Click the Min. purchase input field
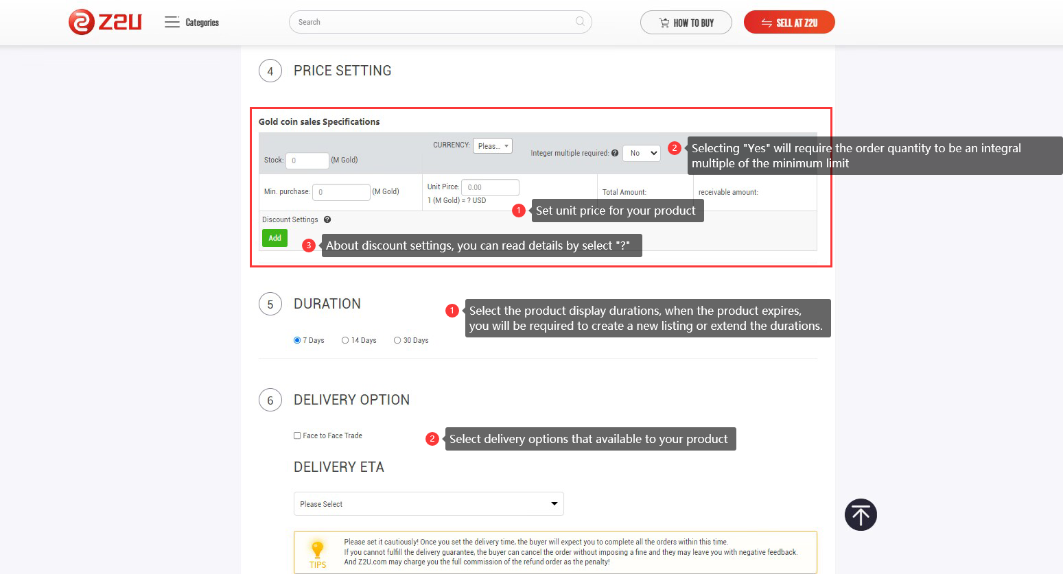 pyautogui.click(x=340, y=192)
